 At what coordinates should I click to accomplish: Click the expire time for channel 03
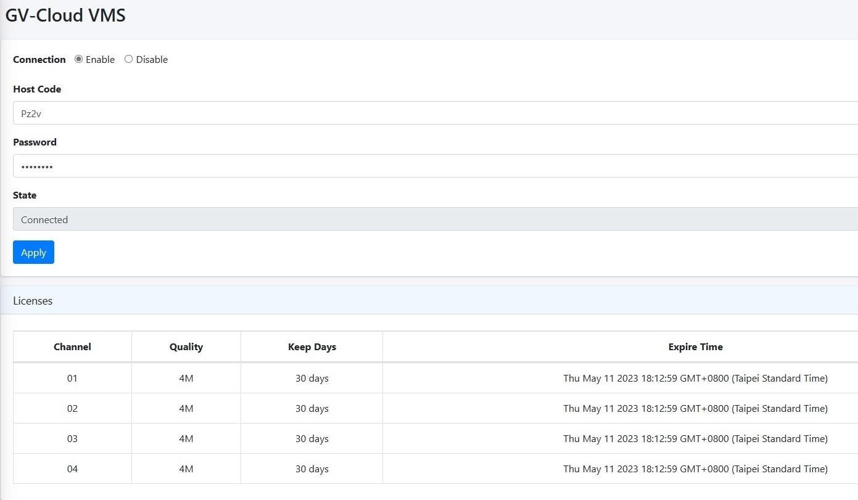tap(695, 439)
